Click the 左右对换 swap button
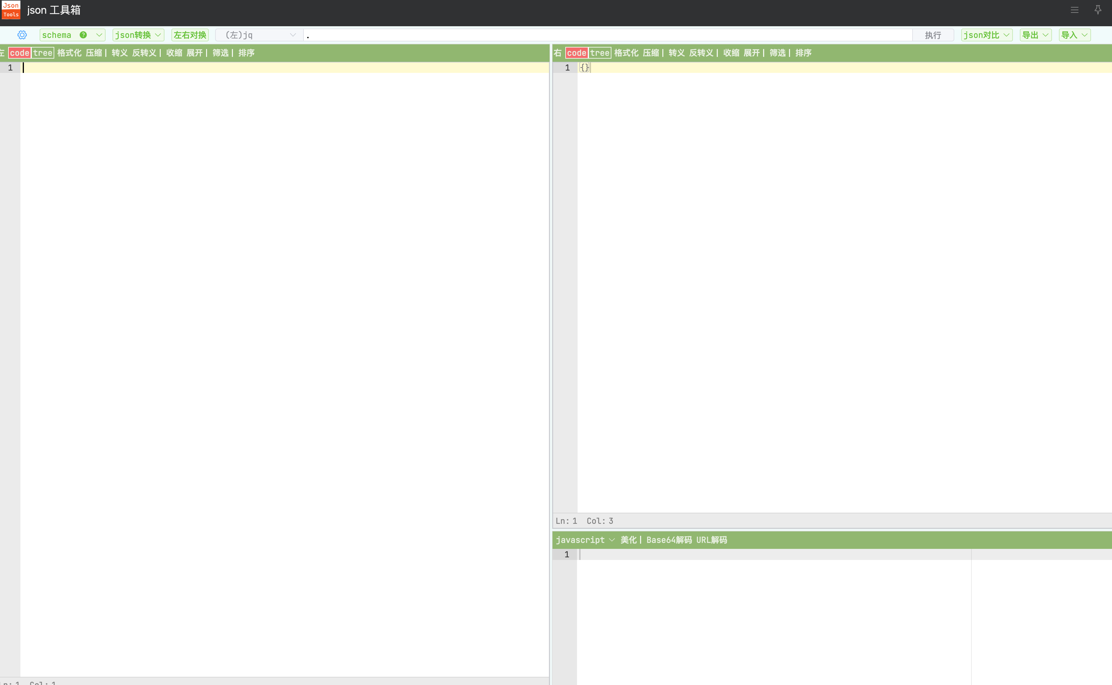This screenshot has width=1112, height=685. pyautogui.click(x=190, y=35)
